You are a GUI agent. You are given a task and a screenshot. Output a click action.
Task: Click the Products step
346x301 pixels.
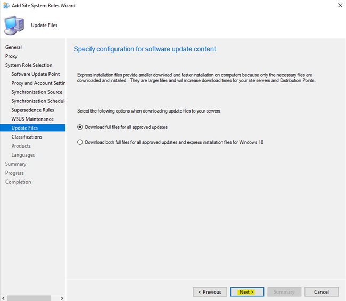pos(21,146)
